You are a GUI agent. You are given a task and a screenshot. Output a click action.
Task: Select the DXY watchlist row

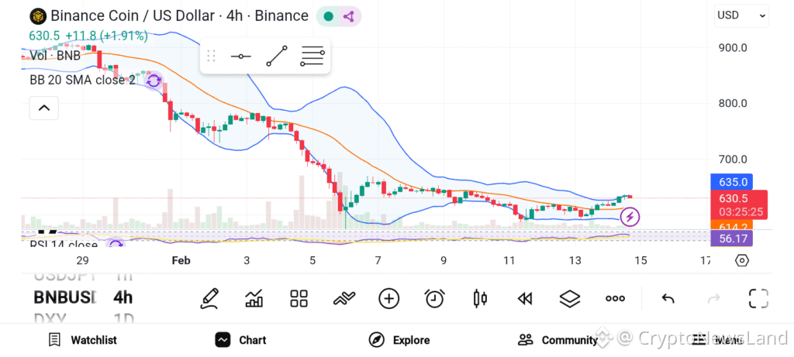84,318
